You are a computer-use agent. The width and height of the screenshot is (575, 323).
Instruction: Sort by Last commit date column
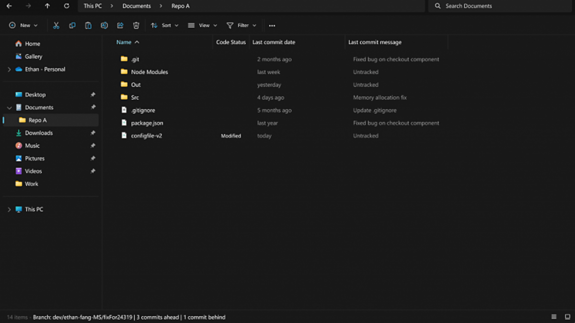pos(274,42)
